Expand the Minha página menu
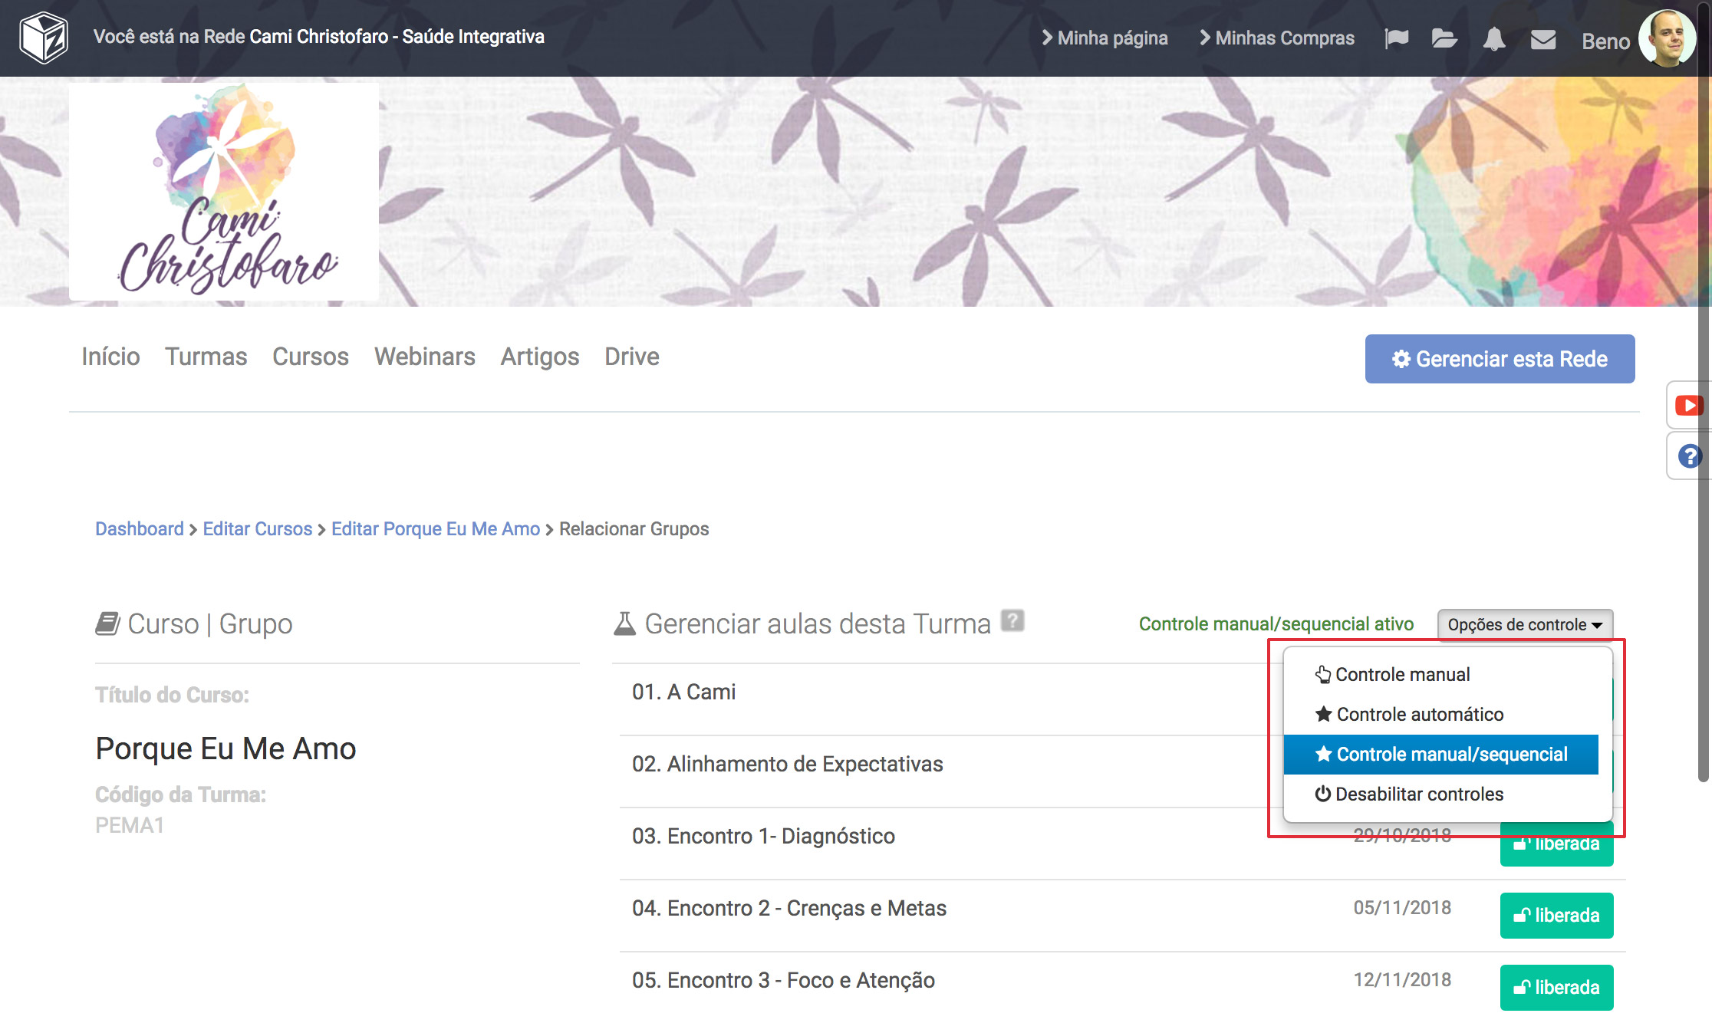 click(x=1105, y=38)
